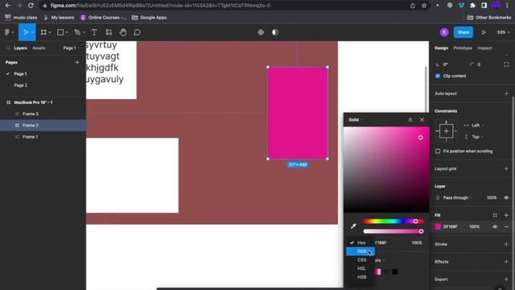Toggle the Clip content checkbox

click(x=438, y=76)
